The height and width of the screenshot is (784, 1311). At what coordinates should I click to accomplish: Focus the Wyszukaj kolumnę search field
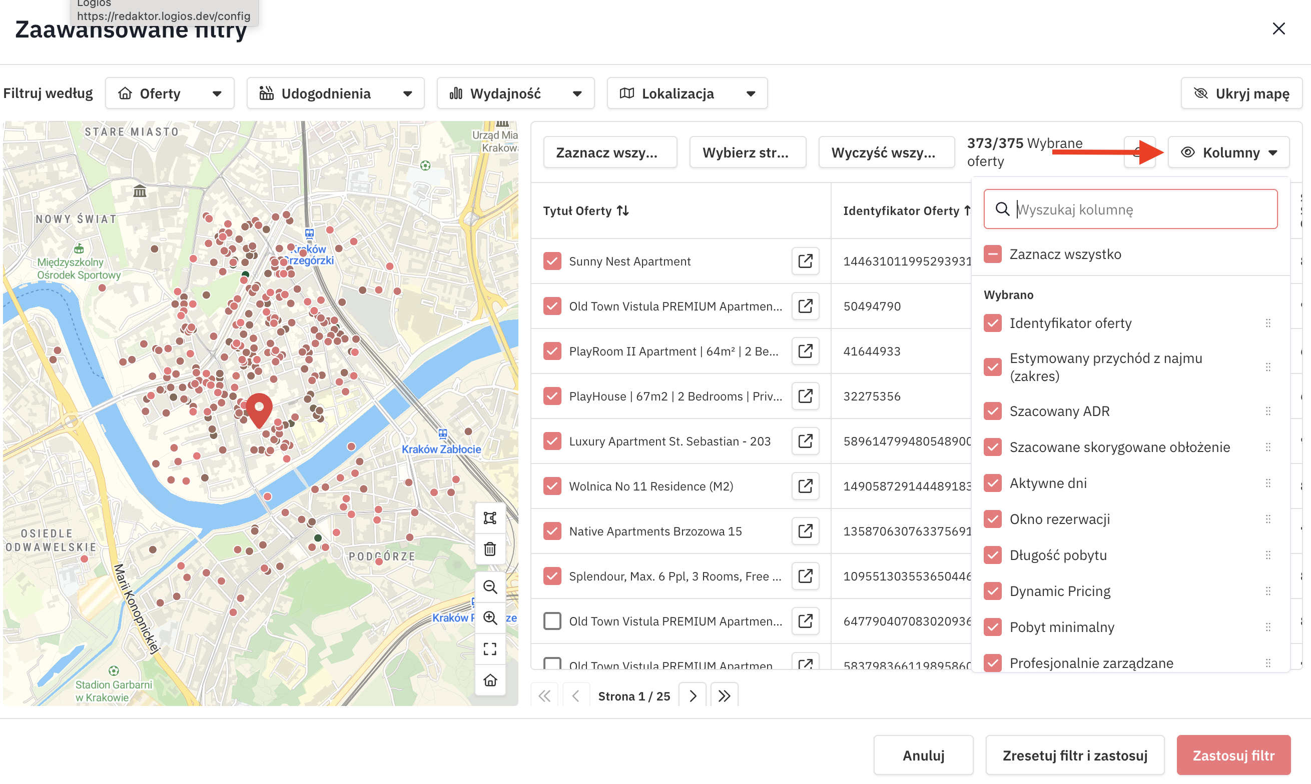click(x=1130, y=209)
